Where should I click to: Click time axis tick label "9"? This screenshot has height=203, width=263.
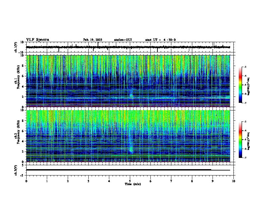213,181
